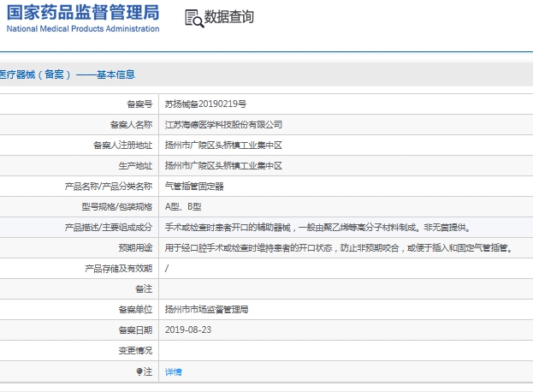Click the 生产地址 label
Image resolution: width=533 pixels, height=392 pixels.
click(135, 166)
